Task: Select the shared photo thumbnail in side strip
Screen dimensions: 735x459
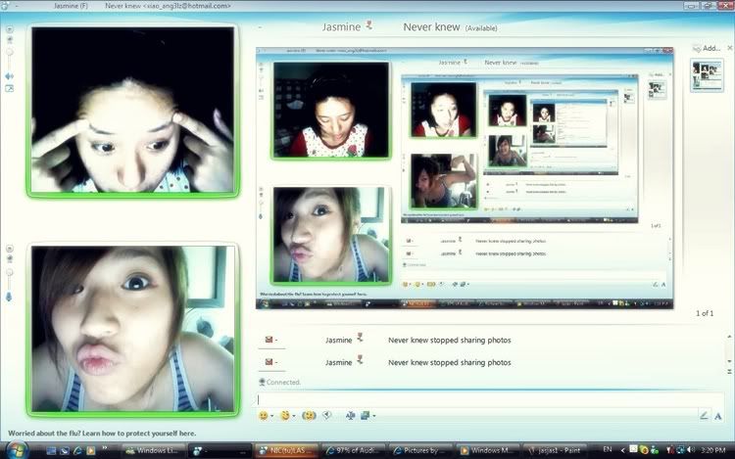Action: coord(707,74)
